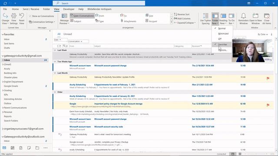The height and width of the screenshot is (156, 278).
Task: Select Normal in Folder Pane menu
Action: click(x=222, y=29)
